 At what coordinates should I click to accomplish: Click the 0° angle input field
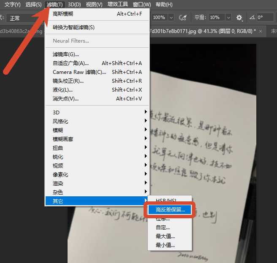click(x=265, y=17)
